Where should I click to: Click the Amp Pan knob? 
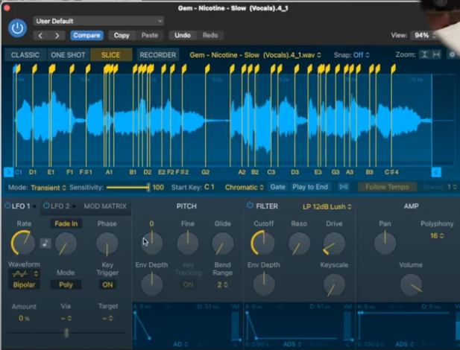pyautogui.click(x=385, y=244)
